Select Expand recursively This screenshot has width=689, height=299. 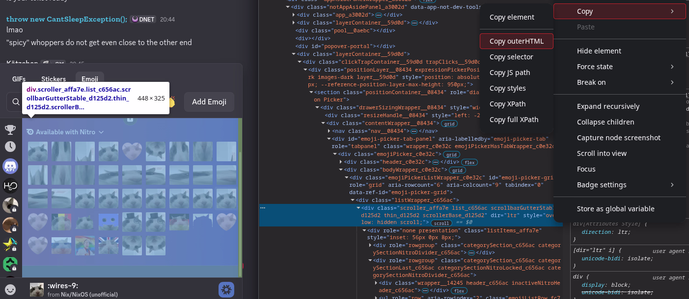(x=620, y=106)
